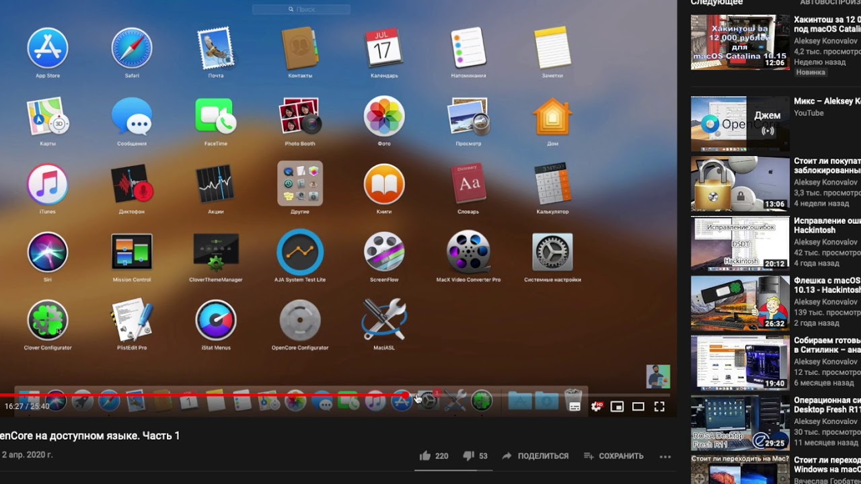Switch video to full screen
This screenshot has height=484, width=861.
659,406
